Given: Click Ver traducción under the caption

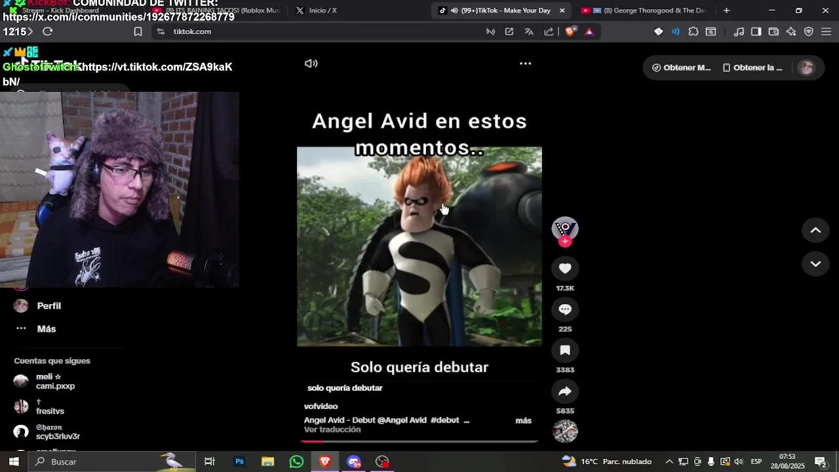Looking at the screenshot, I should pos(332,430).
